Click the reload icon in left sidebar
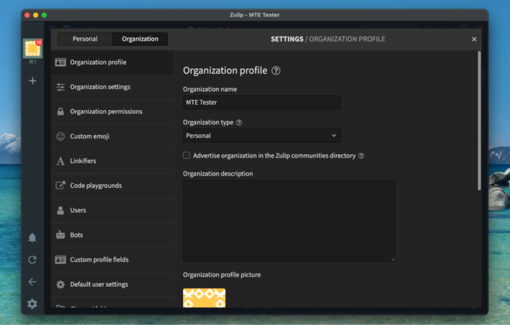Image resolution: width=510 pixels, height=325 pixels. (33, 260)
